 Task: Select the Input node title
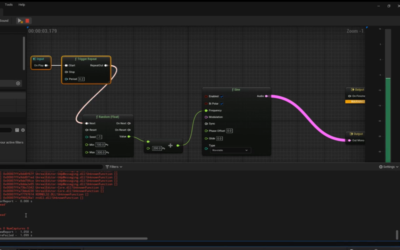40,59
